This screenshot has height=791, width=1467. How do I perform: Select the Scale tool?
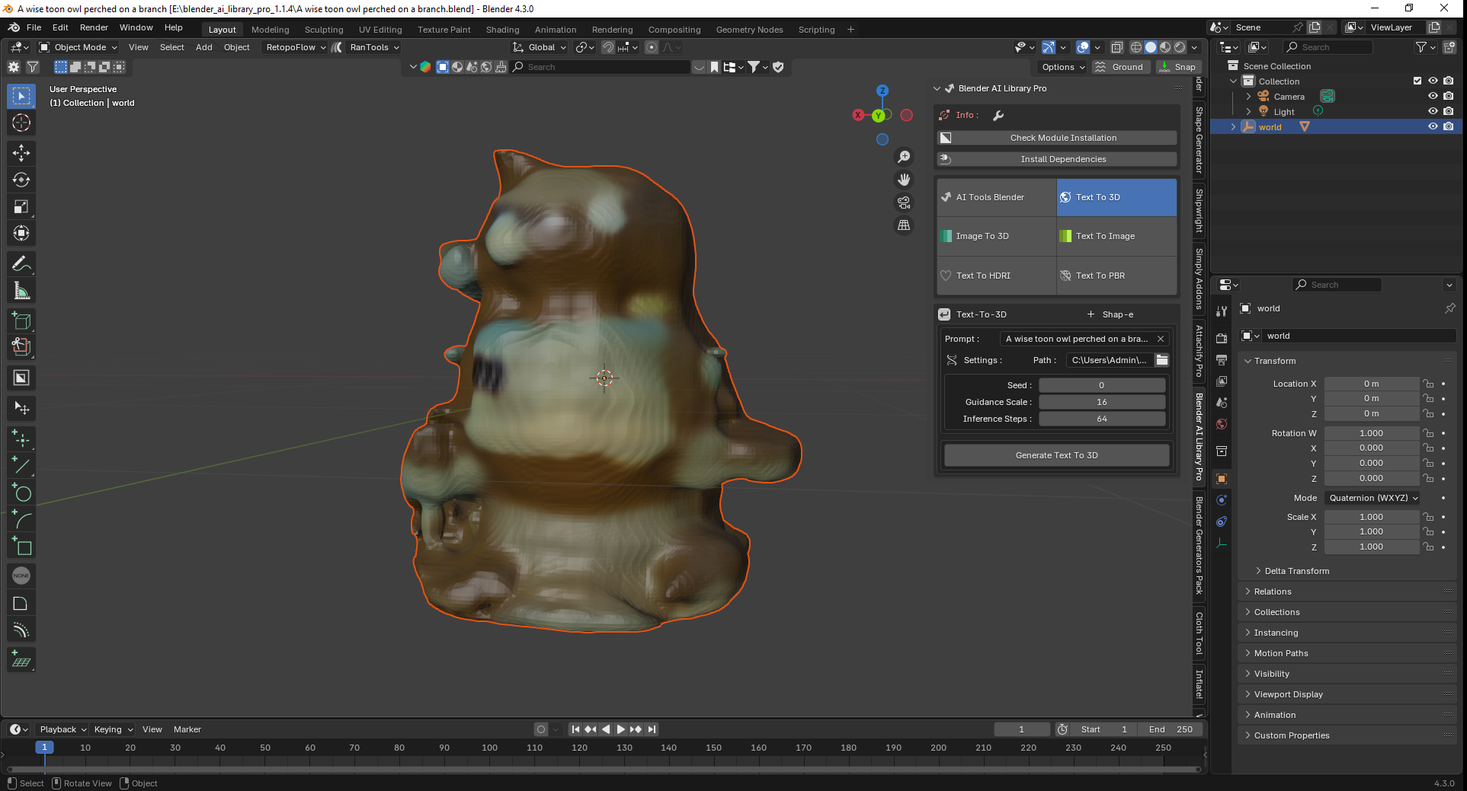click(21, 206)
